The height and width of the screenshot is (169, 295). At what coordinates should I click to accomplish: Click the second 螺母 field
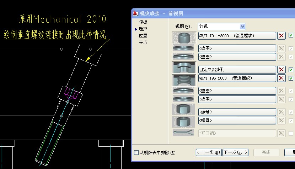[237, 120]
